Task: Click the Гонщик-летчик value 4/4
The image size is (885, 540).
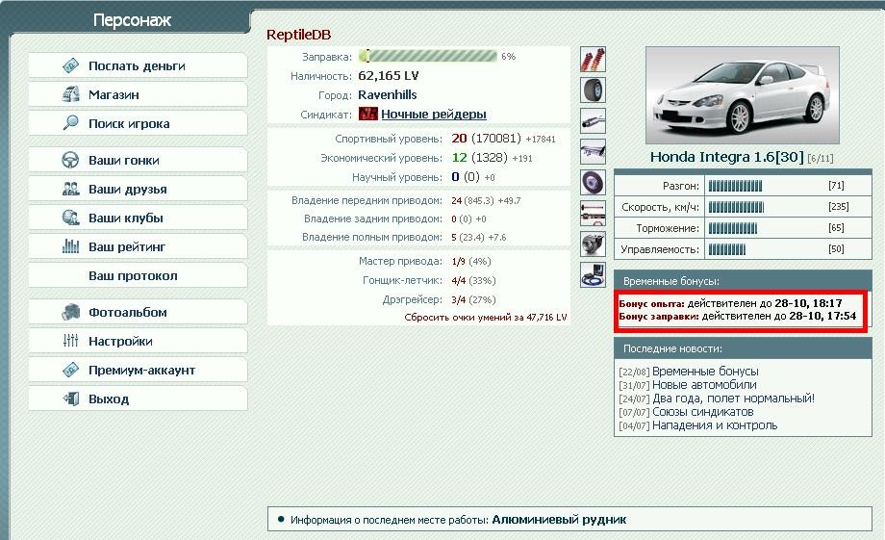Action: click(458, 281)
